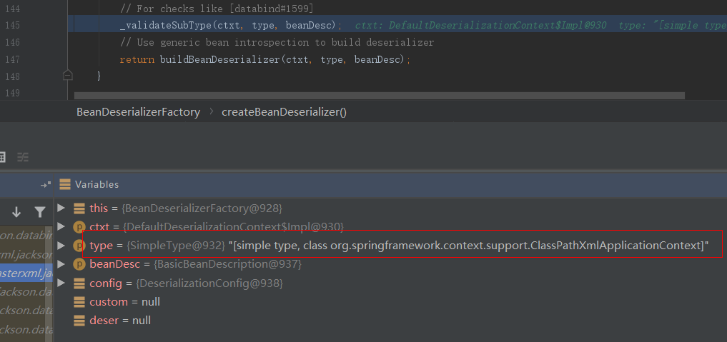
Task: Click the field icon next to config
Action: point(80,283)
